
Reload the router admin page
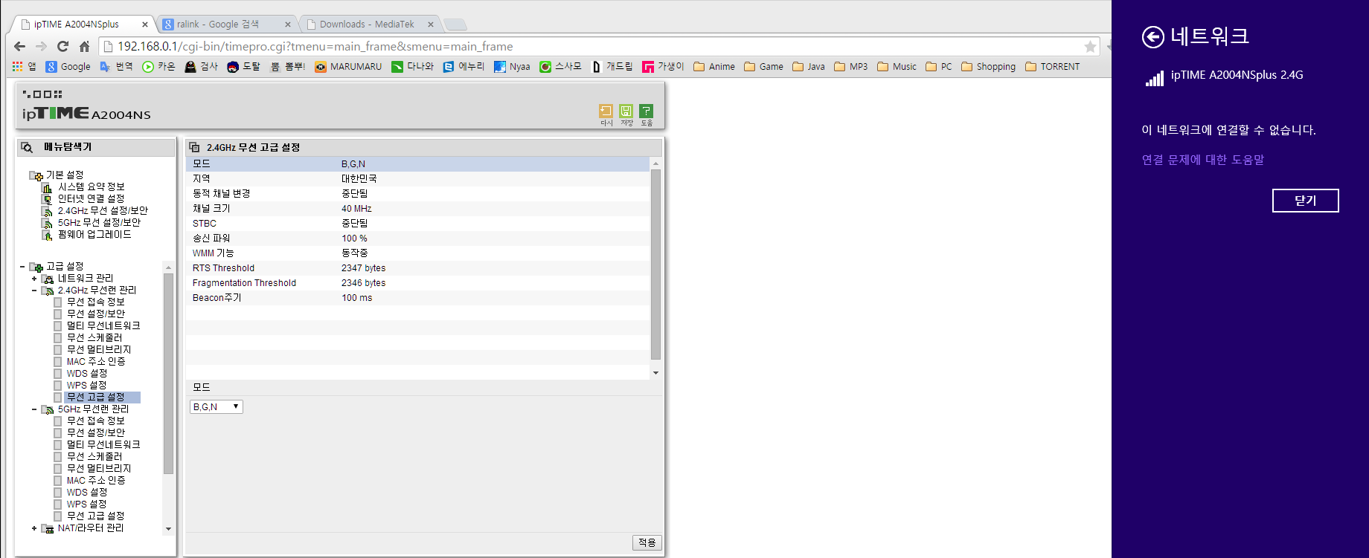pos(62,46)
